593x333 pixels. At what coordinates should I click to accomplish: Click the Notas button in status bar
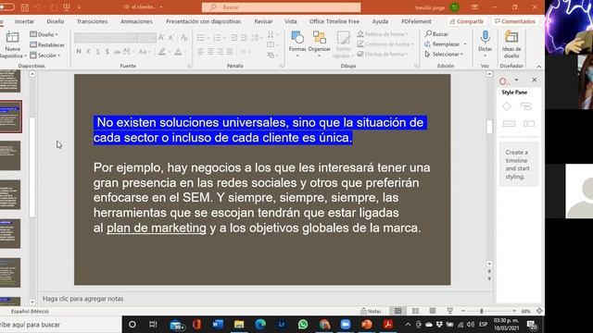tap(371, 311)
